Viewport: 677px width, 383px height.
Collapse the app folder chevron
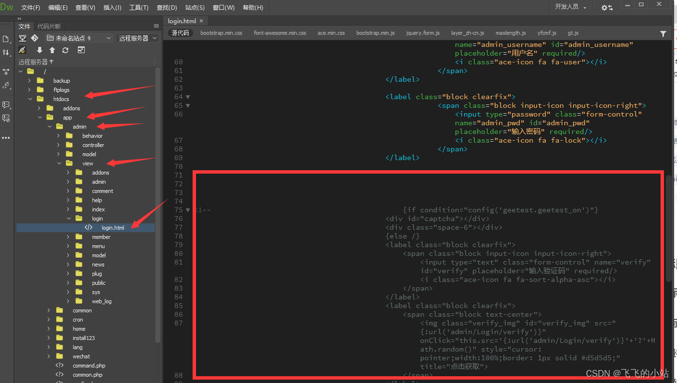(x=39, y=118)
